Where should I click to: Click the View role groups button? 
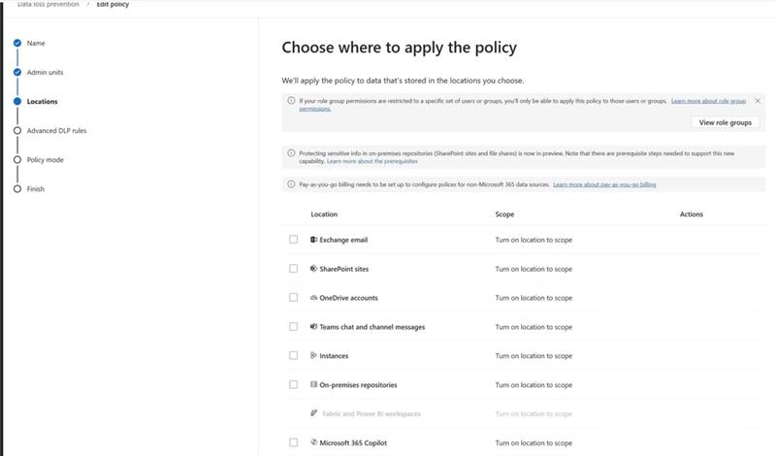point(725,122)
